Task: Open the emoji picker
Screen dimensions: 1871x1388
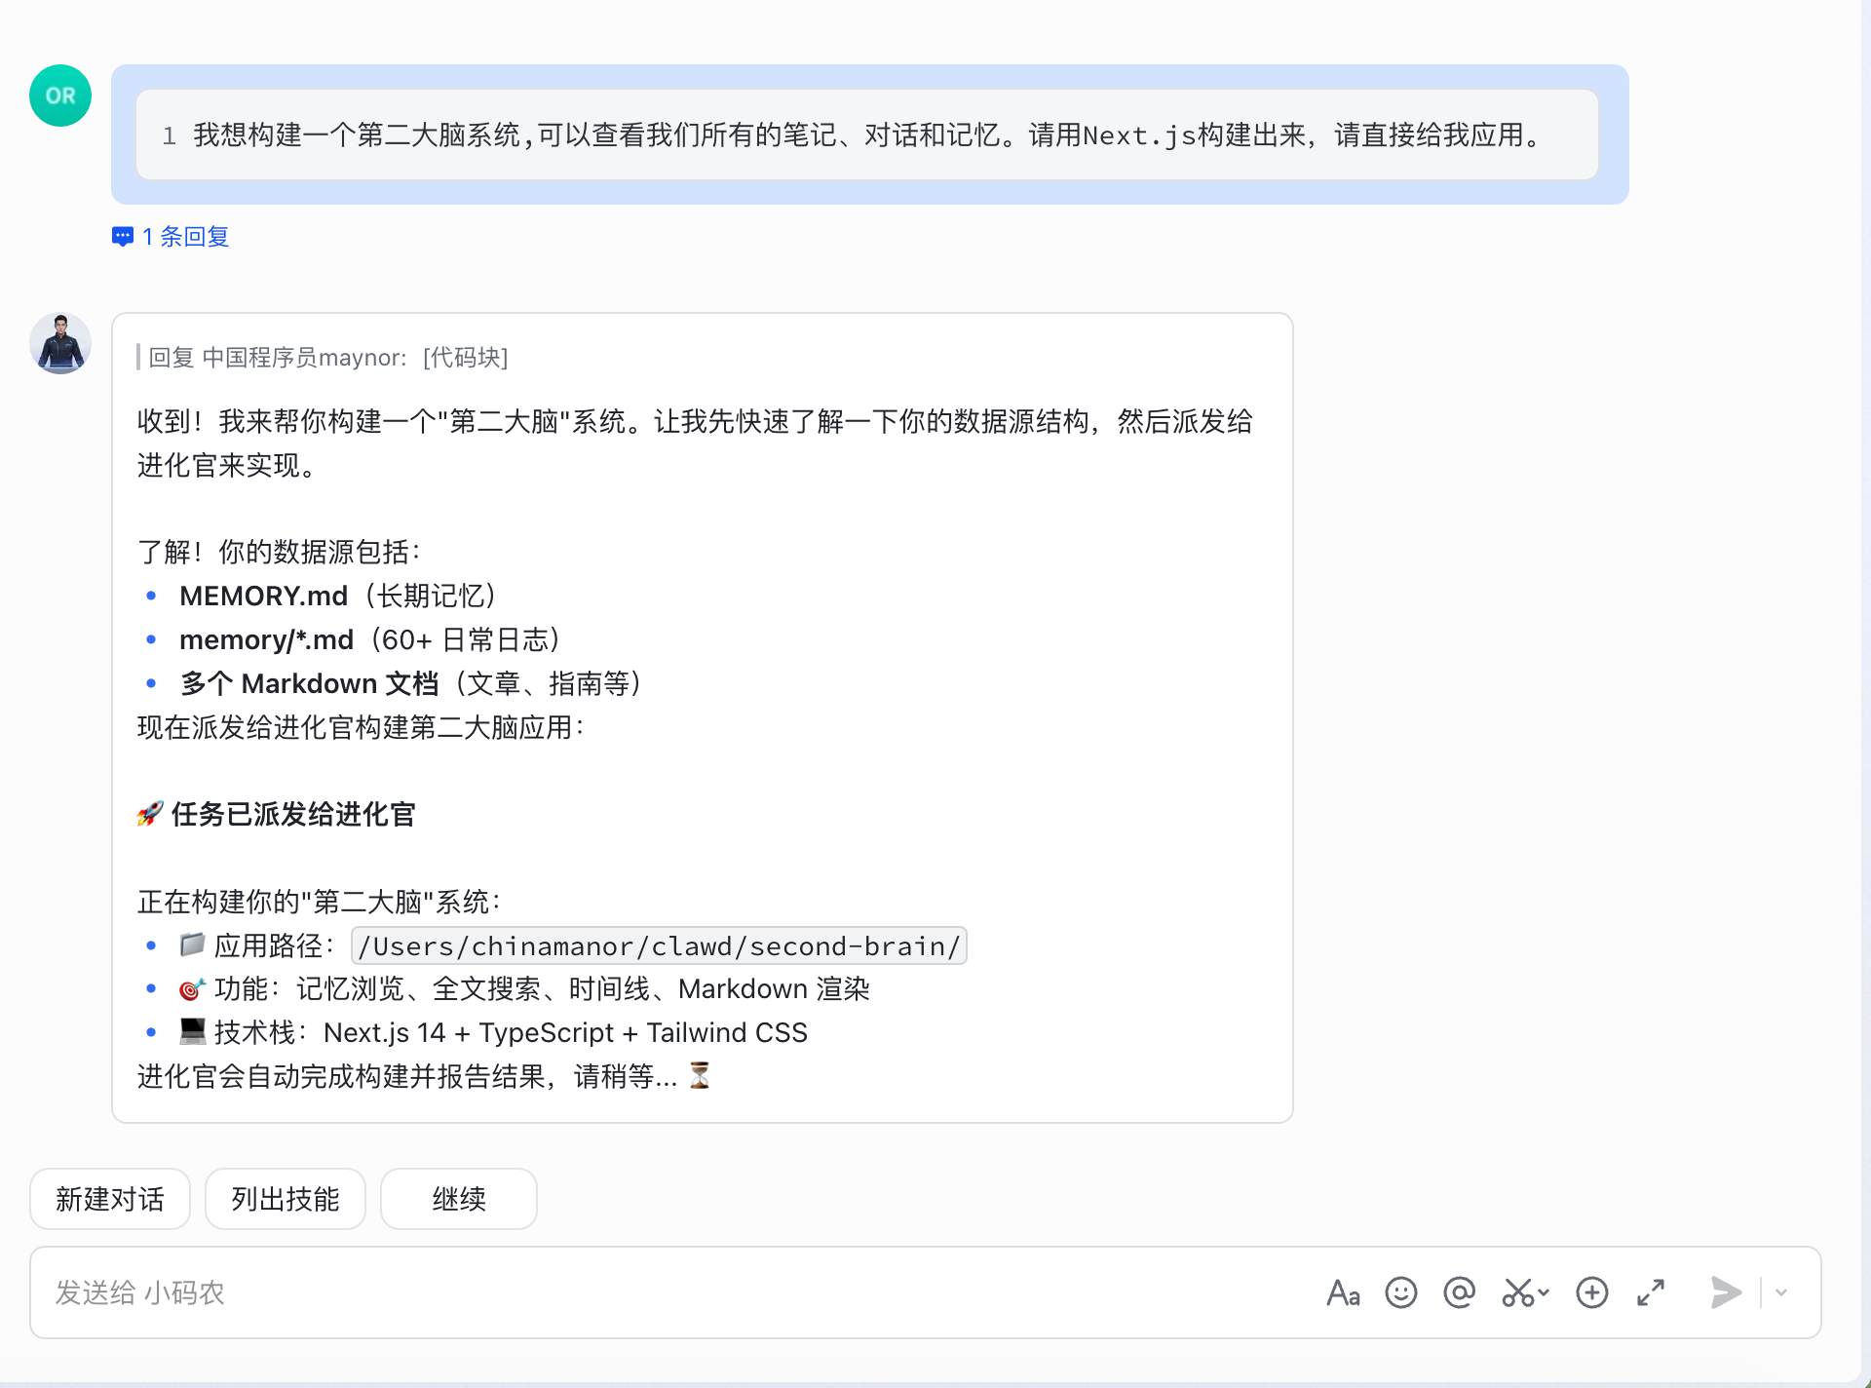Action: 1400,1293
